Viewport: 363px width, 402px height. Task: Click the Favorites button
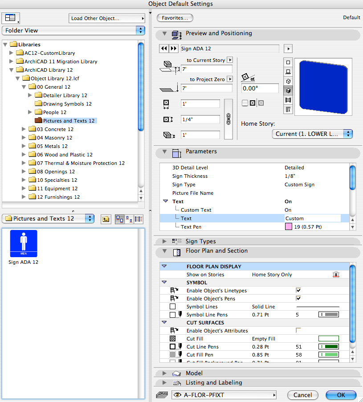[x=175, y=18]
